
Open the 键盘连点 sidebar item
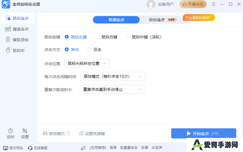coord(18,29)
